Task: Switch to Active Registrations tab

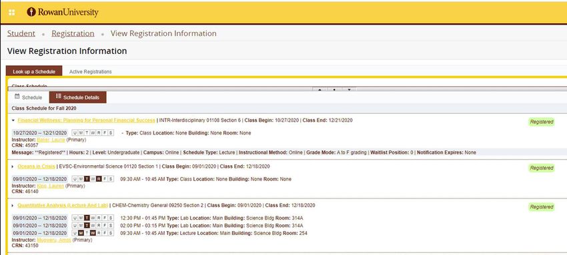Action: (x=91, y=71)
